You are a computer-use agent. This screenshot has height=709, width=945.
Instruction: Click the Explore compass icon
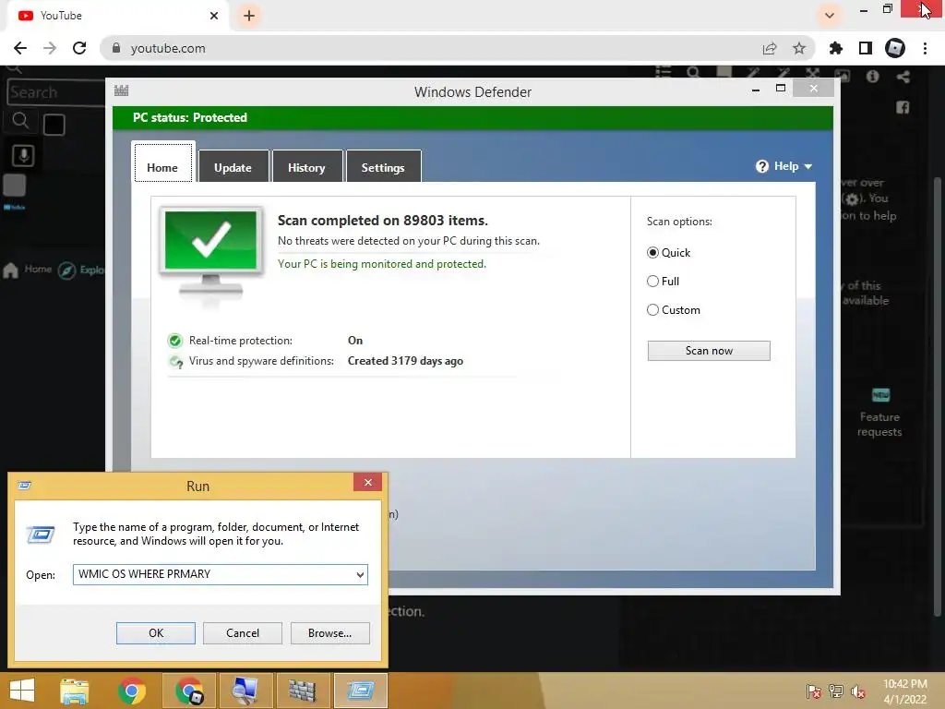[66, 270]
